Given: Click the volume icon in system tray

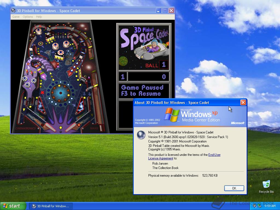Looking at the screenshot, I should tap(255, 206).
